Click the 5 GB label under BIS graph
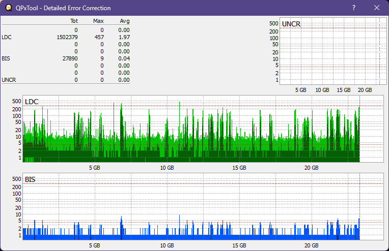 click(95, 245)
